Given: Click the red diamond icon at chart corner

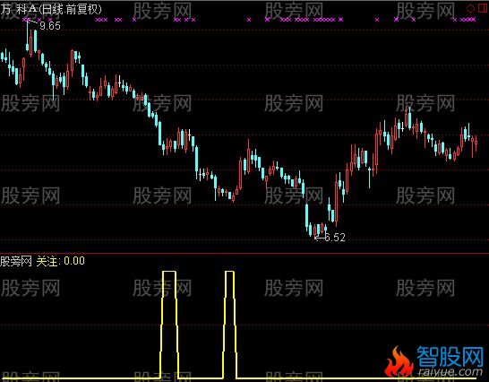Looking at the screenshot, I should [470, 8].
